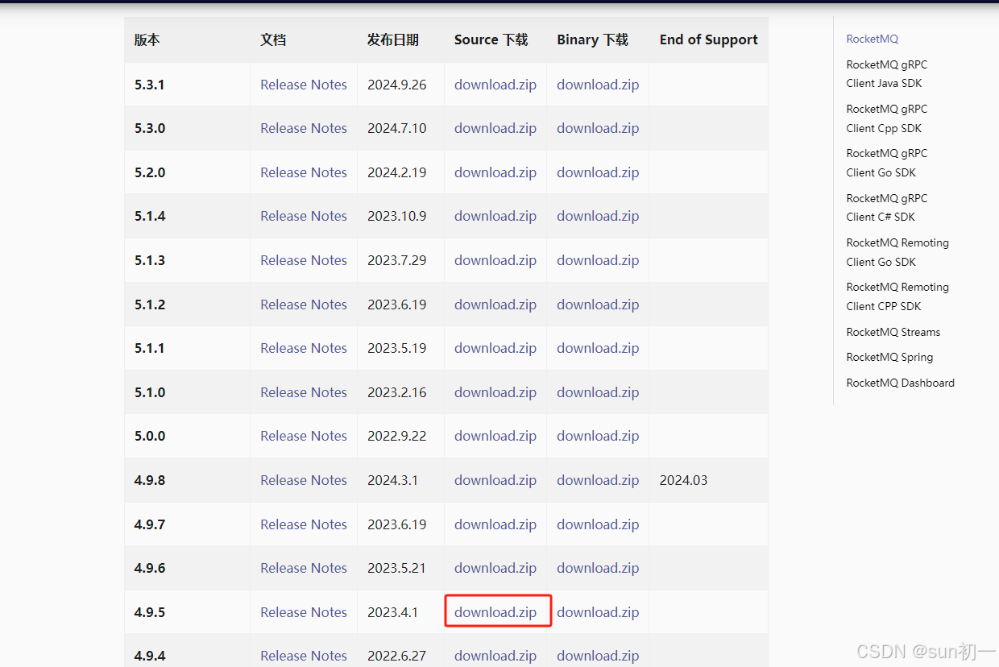Open RocketMQ Remoting Client Go SDK page
Image resolution: width=999 pixels, height=667 pixels.
coord(897,251)
